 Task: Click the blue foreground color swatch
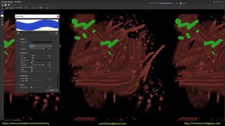[x=2, y=13]
